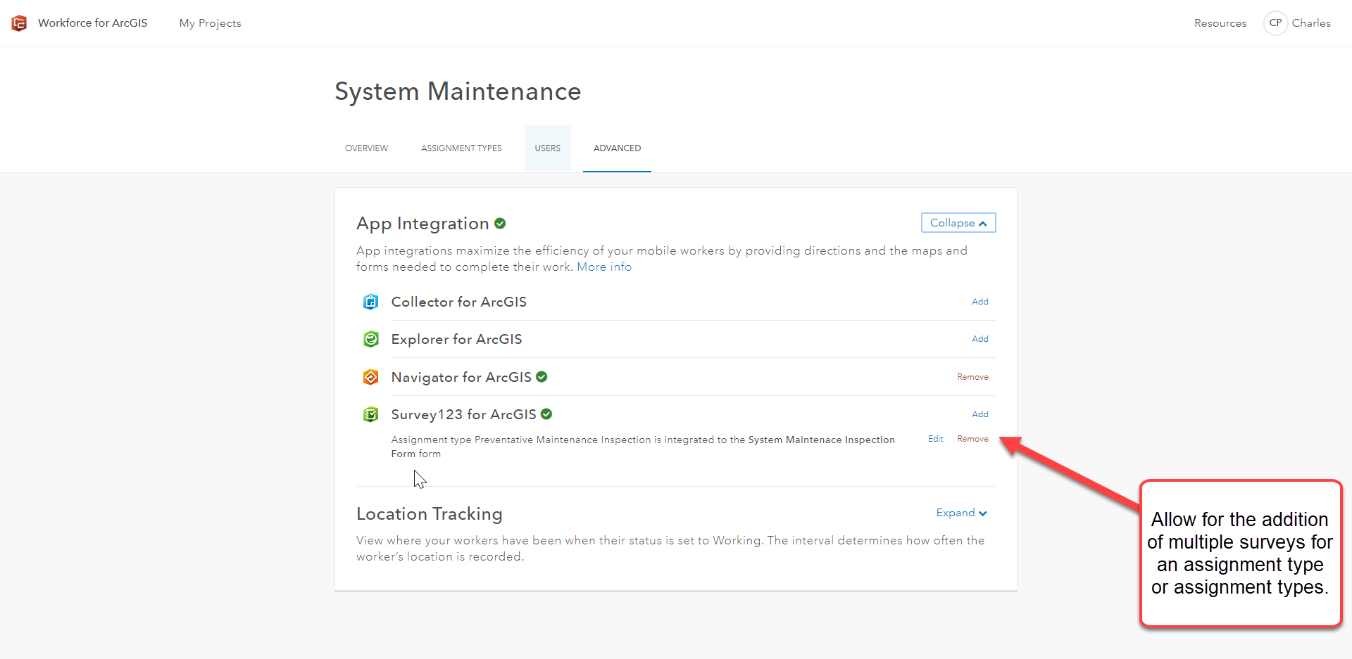
Task: Follow the More info link
Action: point(604,267)
